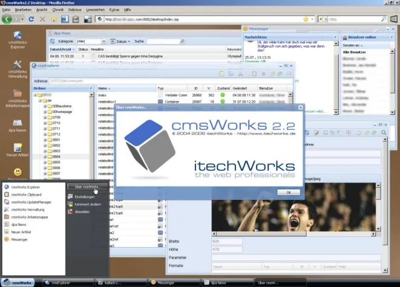Click the Suche field in dpa News
The height and width of the screenshot is (287, 400).
(x=163, y=41)
